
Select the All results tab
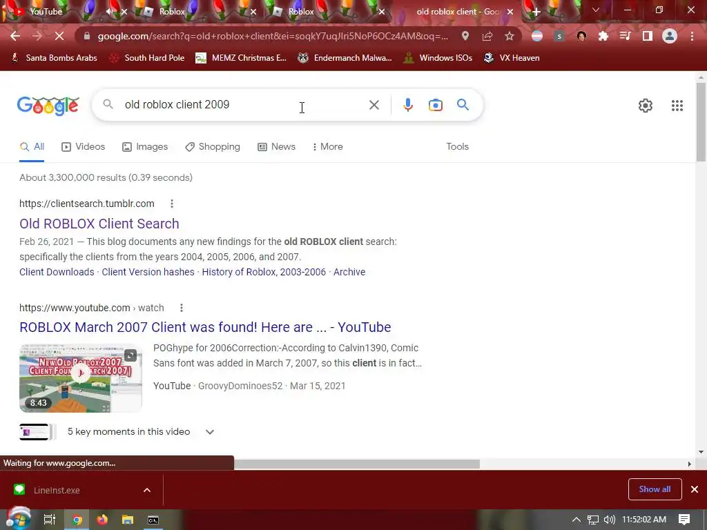(32, 146)
